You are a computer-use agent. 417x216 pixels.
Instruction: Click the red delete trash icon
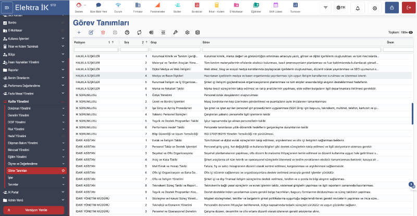(x=103, y=32)
